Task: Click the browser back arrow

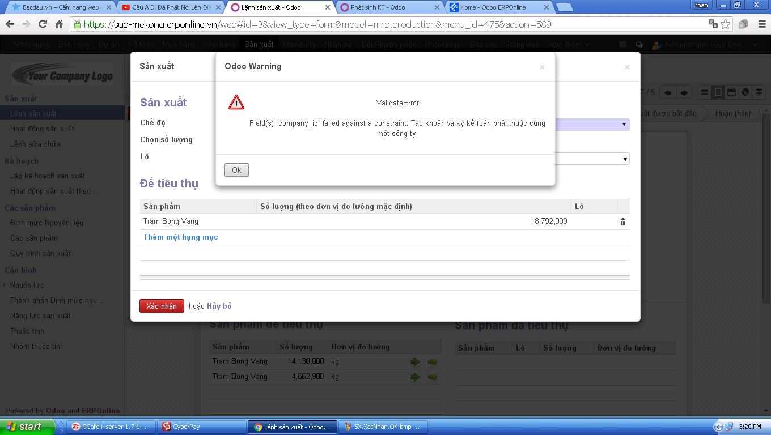Action: [x=10, y=24]
